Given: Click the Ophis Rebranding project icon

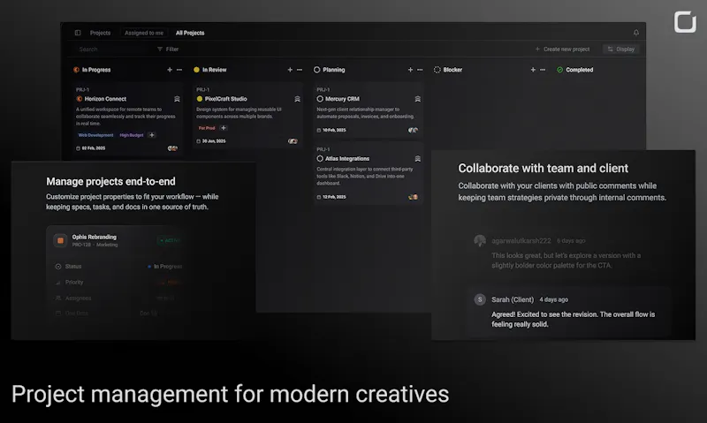Looking at the screenshot, I should coord(60,240).
